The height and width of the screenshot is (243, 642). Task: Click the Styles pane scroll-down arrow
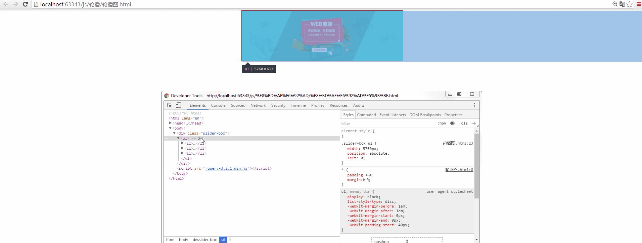tap(476, 239)
